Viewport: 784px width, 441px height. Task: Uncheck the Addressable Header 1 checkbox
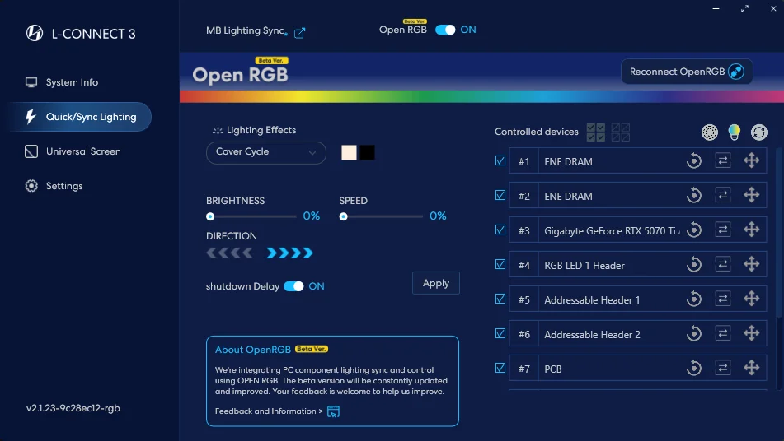(500, 299)
